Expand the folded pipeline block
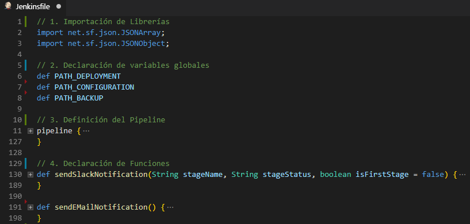This screenshot has height=224, width=470. point(30,131)
